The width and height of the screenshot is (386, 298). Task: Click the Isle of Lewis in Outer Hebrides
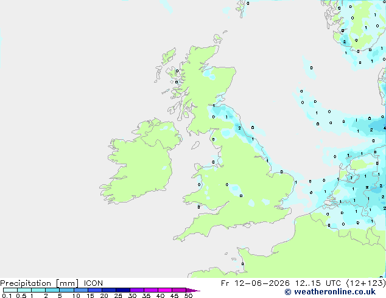click(x=169, y=55)
